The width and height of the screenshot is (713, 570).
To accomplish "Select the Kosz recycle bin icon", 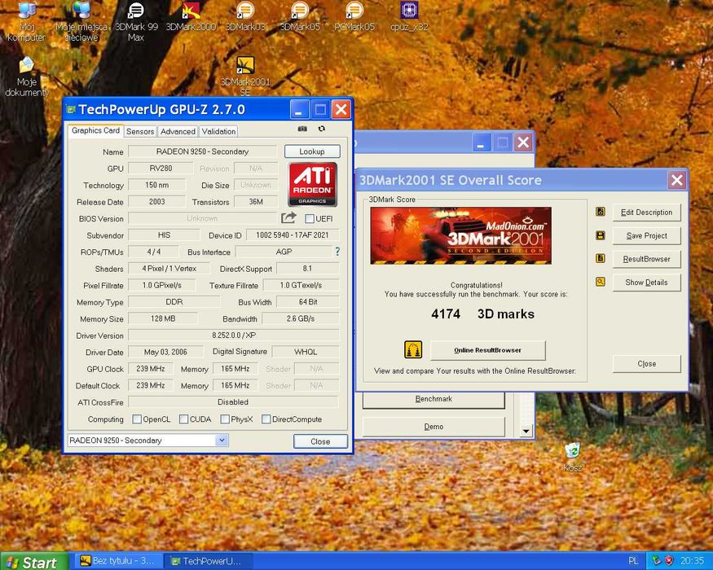I will 573,458.
